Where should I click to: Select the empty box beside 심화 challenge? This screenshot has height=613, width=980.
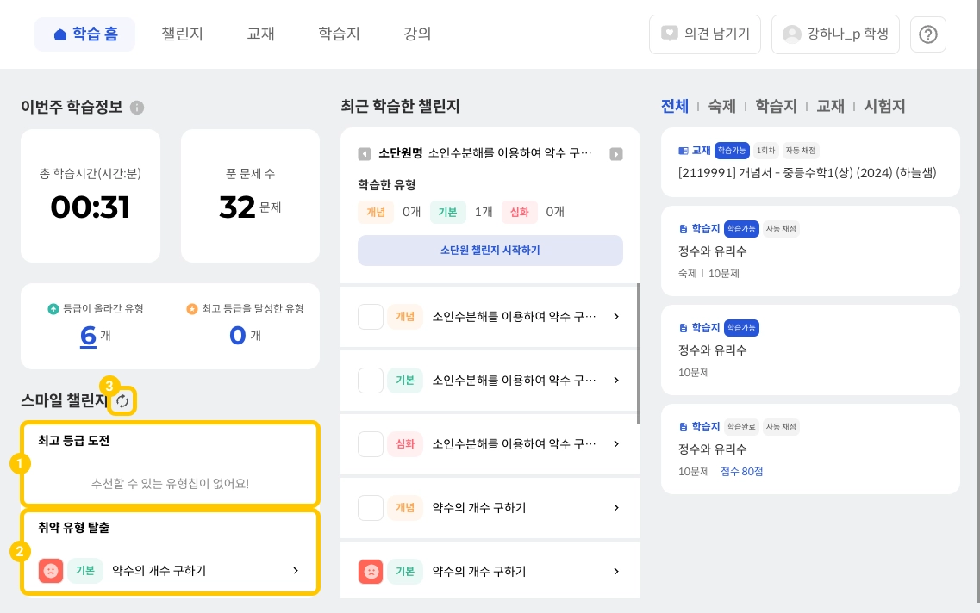point(370,444)
